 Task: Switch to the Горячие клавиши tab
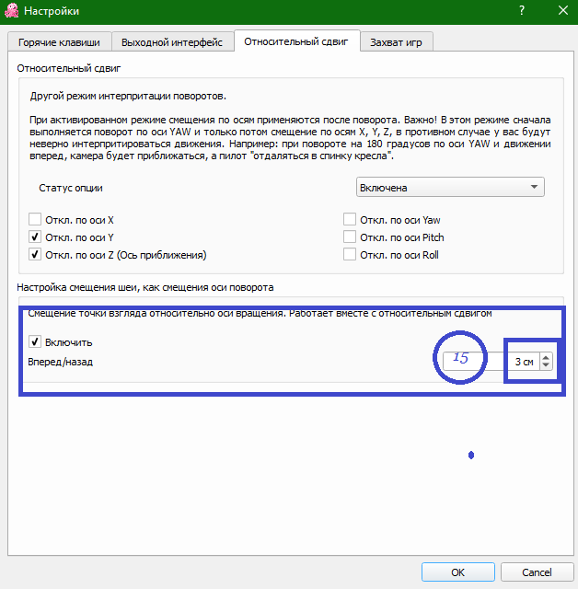[x=59, y=42]
